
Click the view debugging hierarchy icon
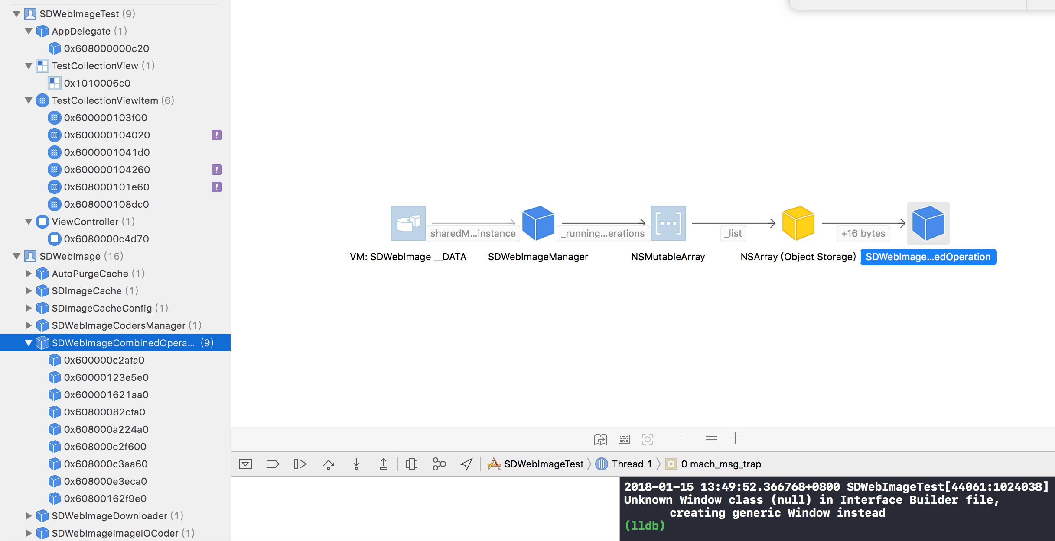tap(411, 464)
